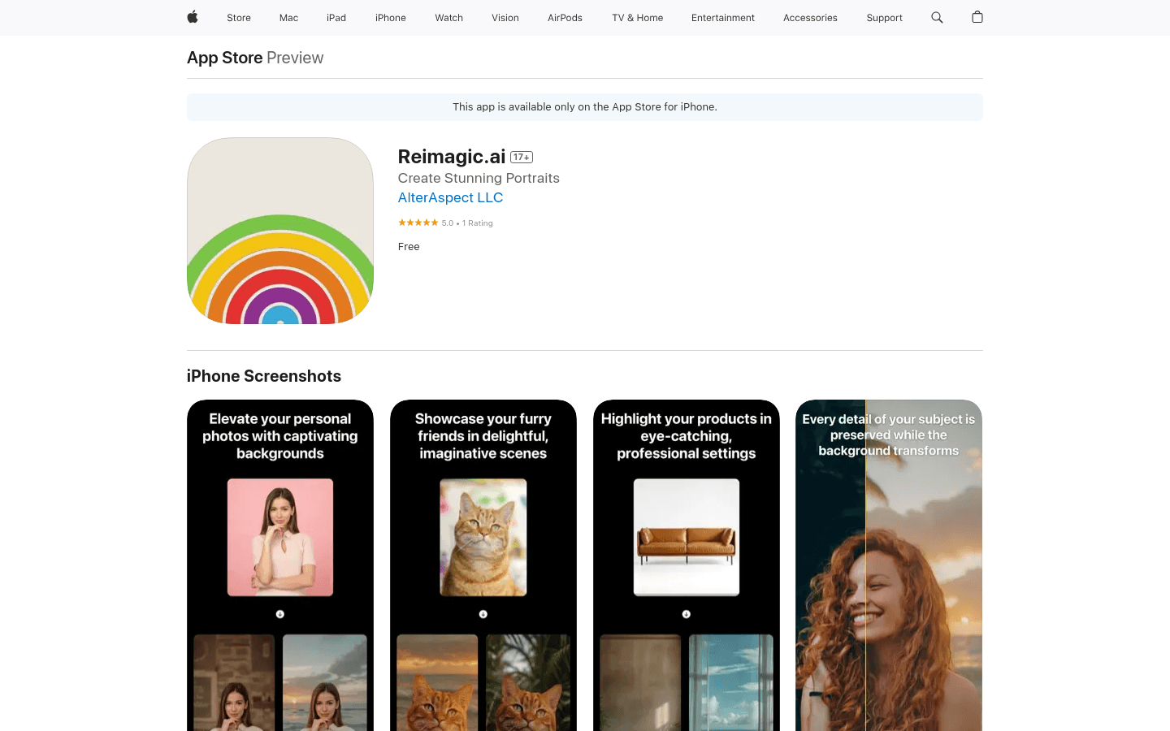Screen dimensions: 1170x731
Task: Open the Accessories menu
Action: tap(810, 18)
